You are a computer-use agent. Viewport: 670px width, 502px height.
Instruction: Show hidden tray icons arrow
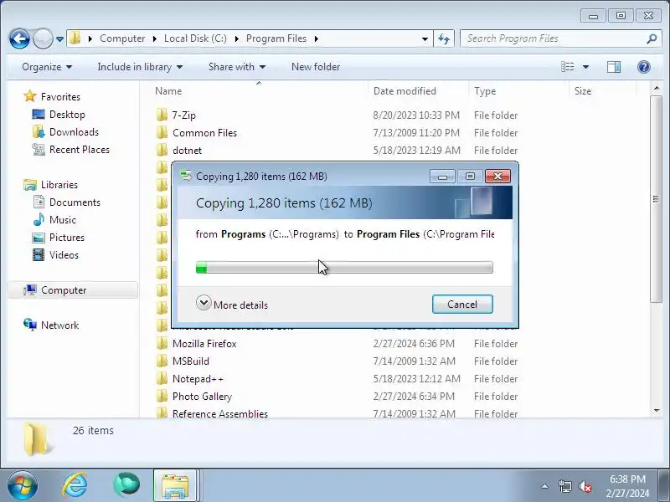[x=545, y=486]
